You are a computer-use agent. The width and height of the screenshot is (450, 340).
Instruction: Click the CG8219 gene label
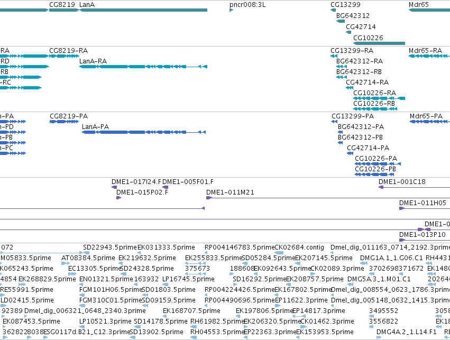tap(62, 5)
